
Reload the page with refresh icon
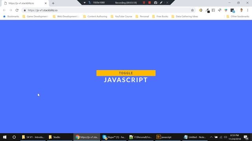pos(17,10)
